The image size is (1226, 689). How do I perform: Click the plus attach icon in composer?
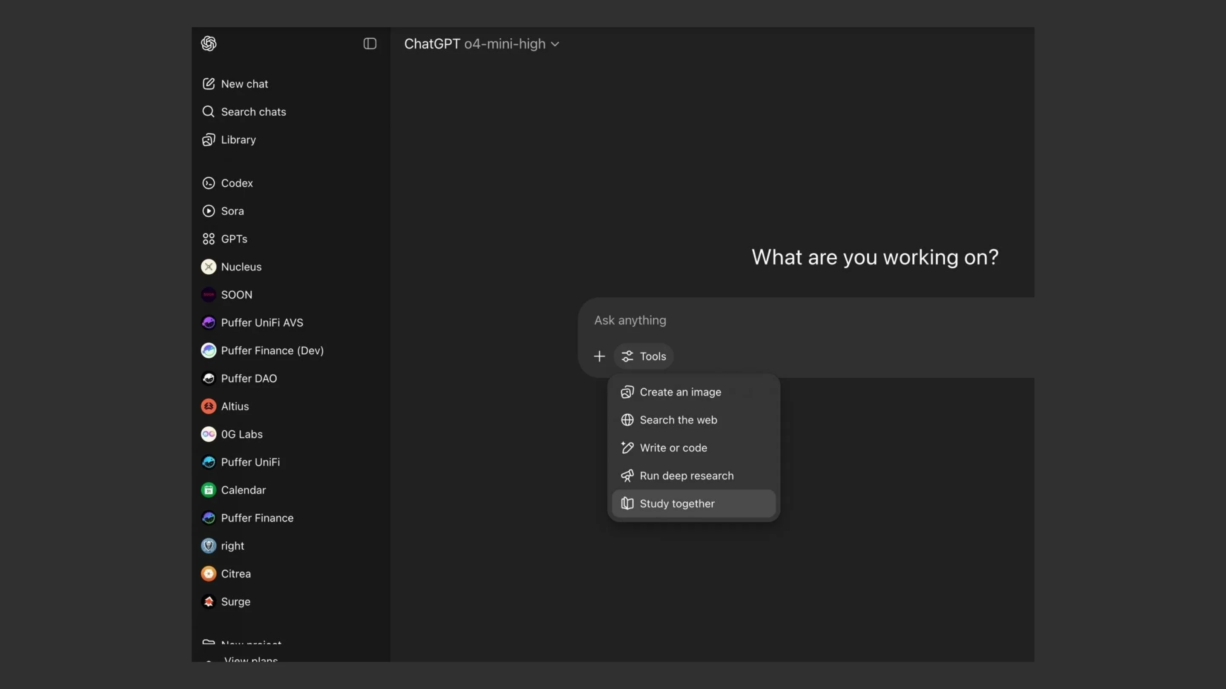point(599,356)
